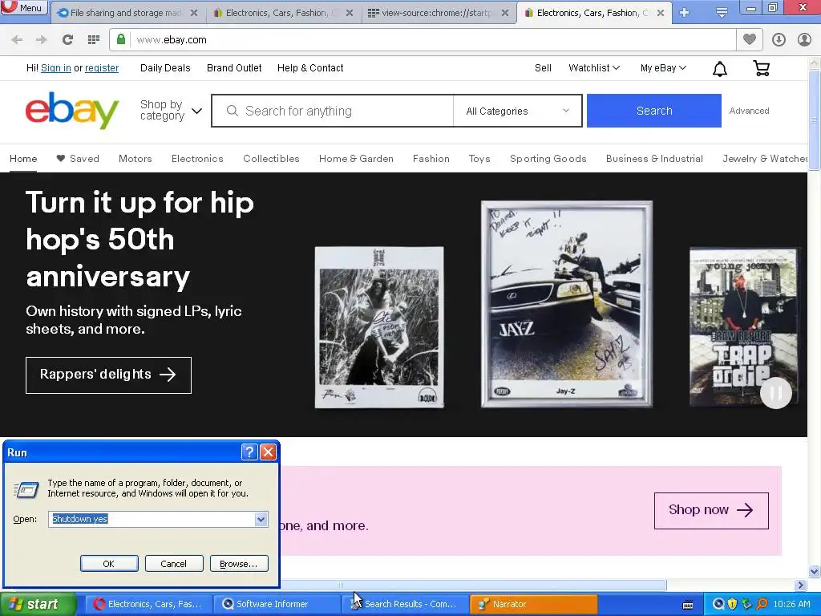
Task: Click the blue disc tray icon
Action: [719, 604]
